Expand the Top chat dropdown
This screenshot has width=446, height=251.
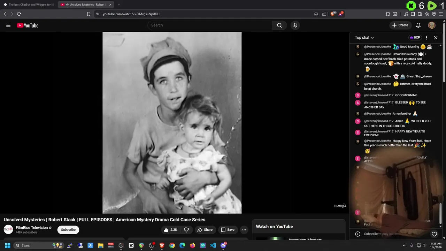[364, 37]
